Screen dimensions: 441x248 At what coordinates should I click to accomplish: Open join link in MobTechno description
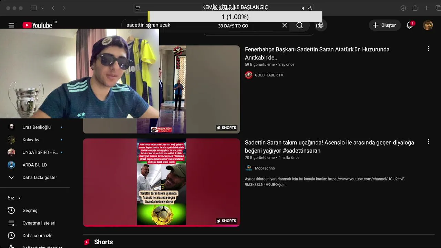(325, 182)
